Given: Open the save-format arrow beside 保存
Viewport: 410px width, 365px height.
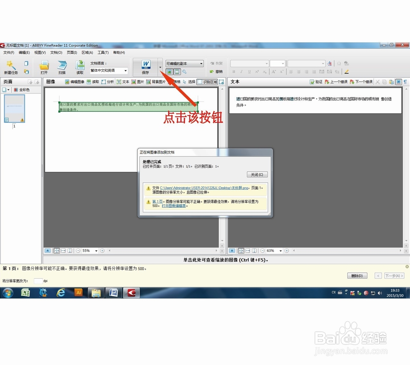Looking at the screenshot, I should (x=160, y=68).
